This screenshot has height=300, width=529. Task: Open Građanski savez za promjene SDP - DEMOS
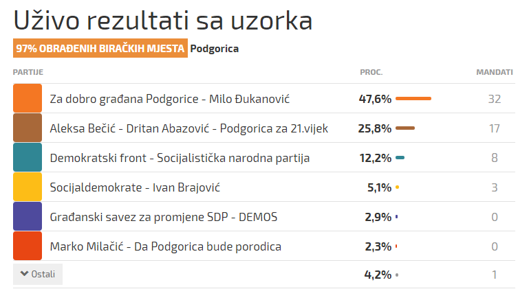[x=164, y=217]
